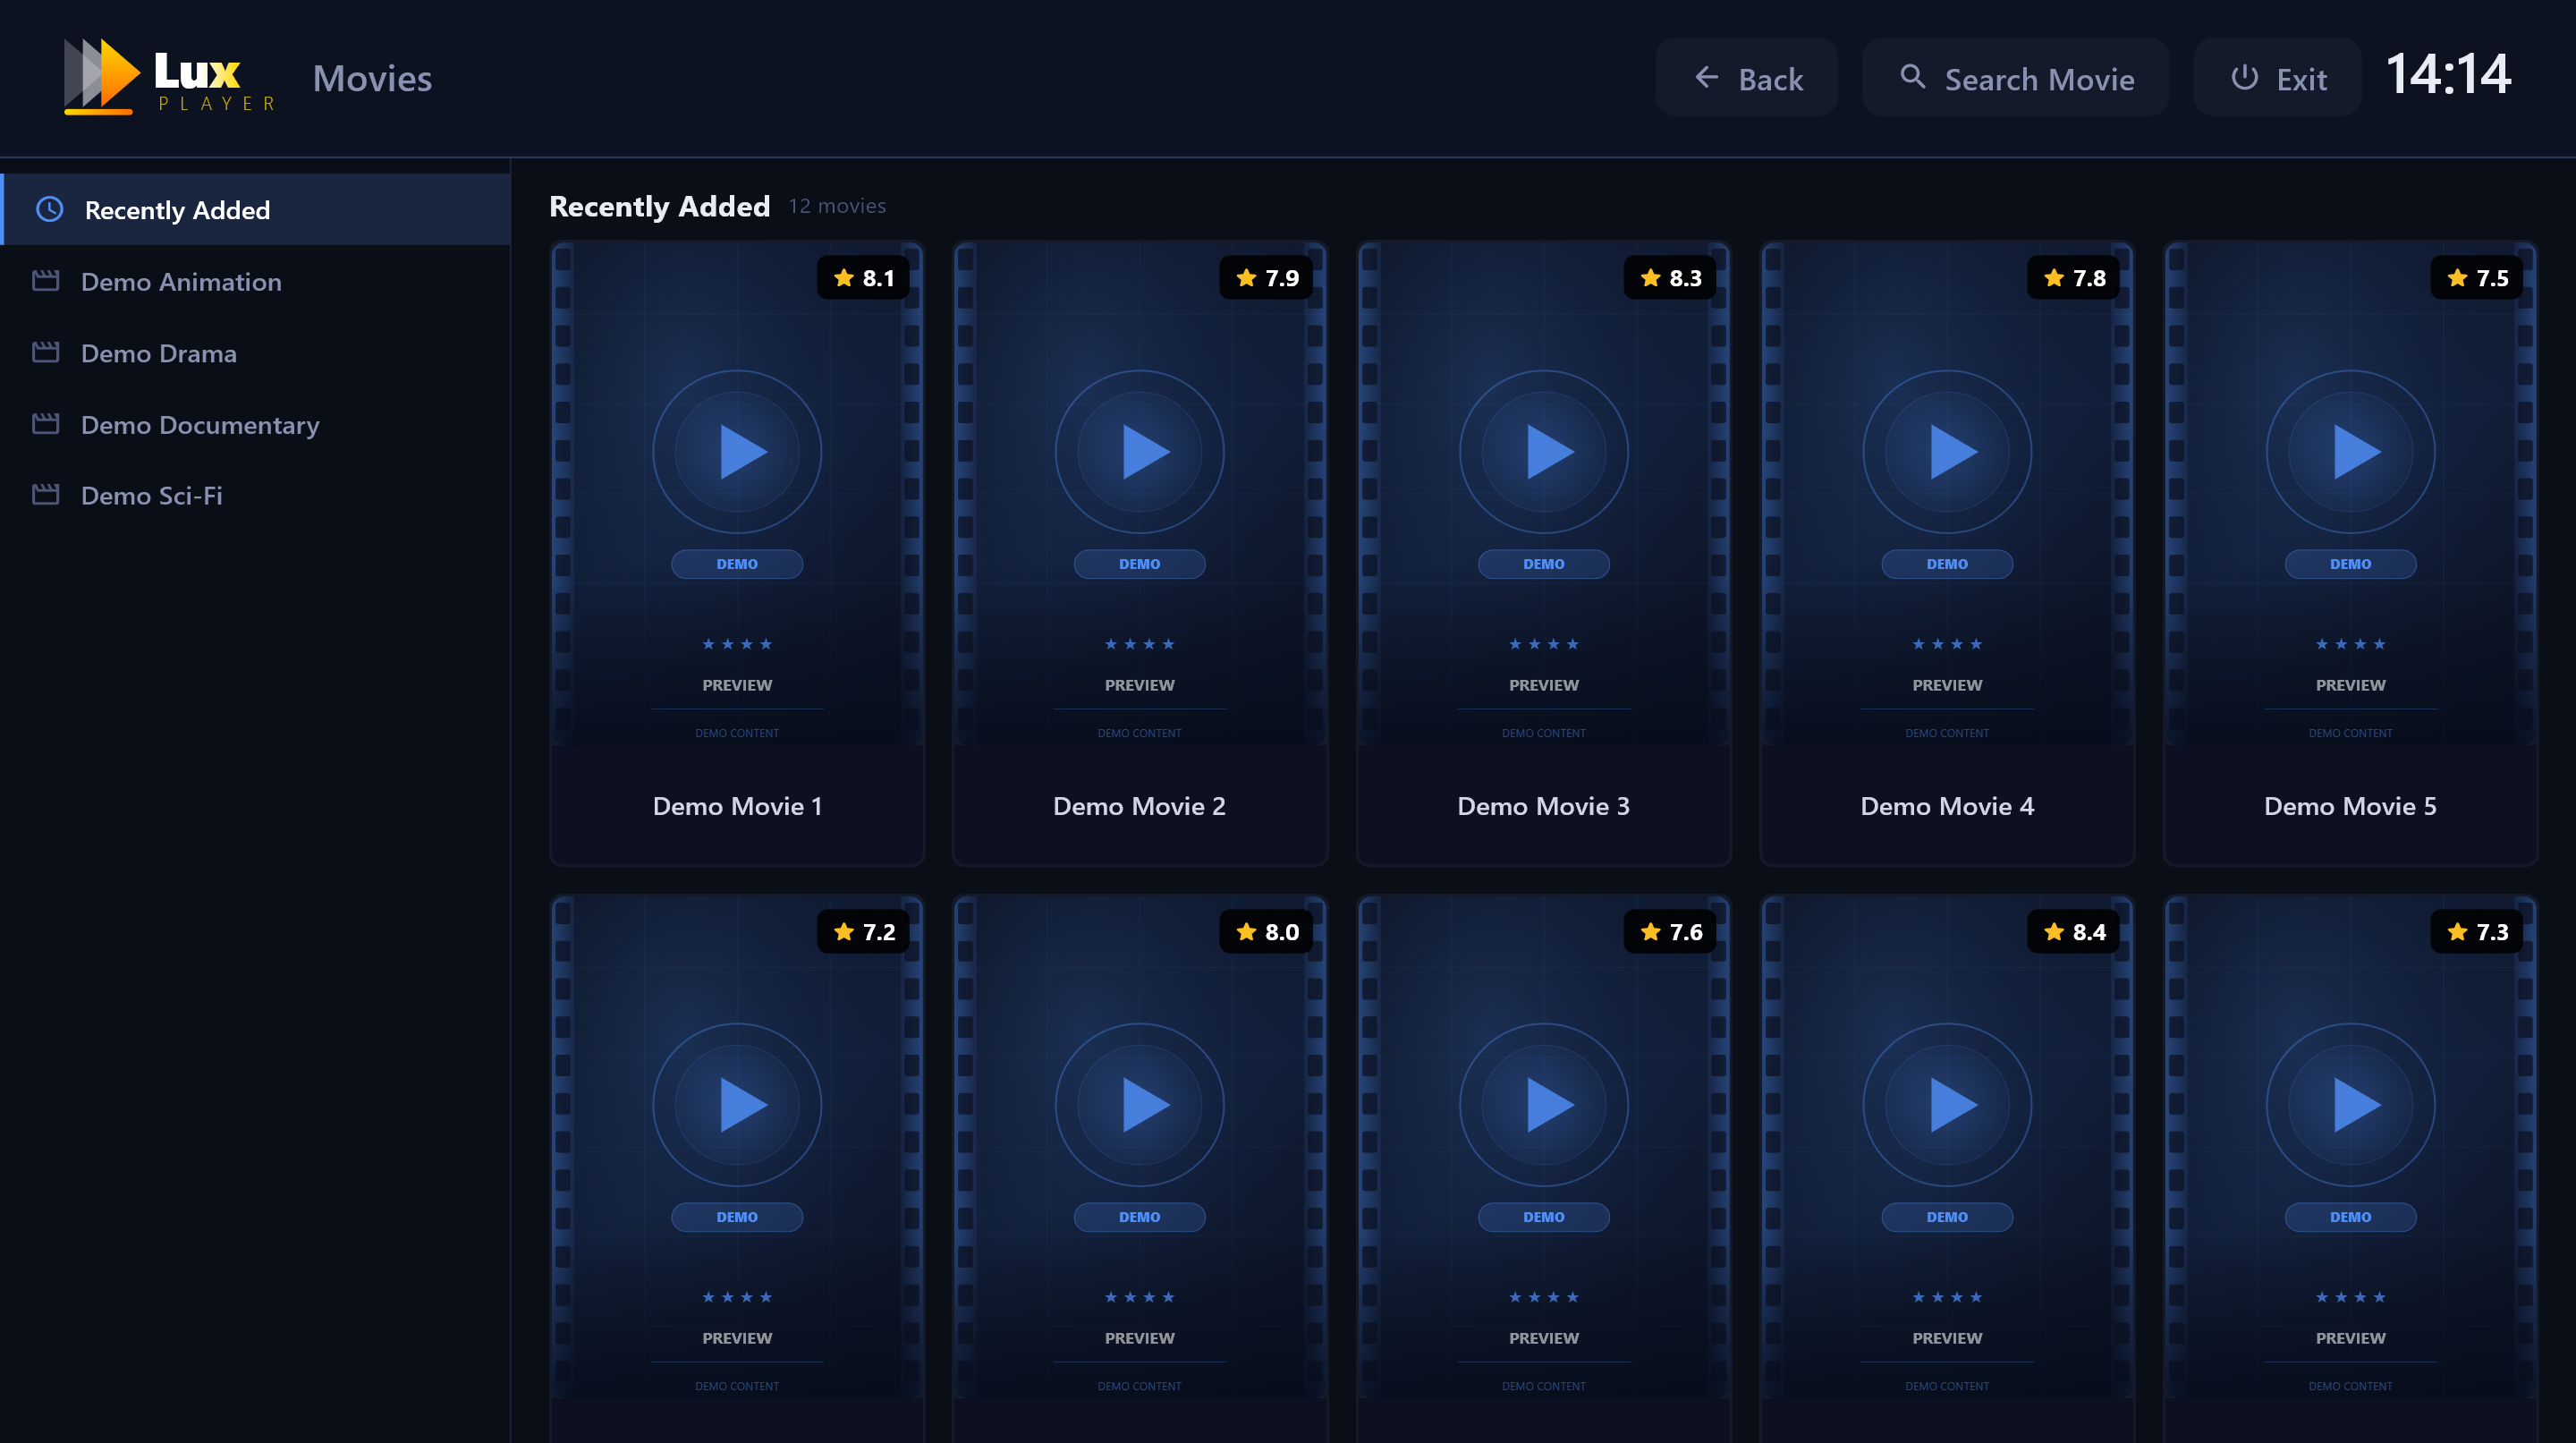This screenshot has height=1443, width=2576.
Task: Click the Movies page title
Action: (372, 78)
